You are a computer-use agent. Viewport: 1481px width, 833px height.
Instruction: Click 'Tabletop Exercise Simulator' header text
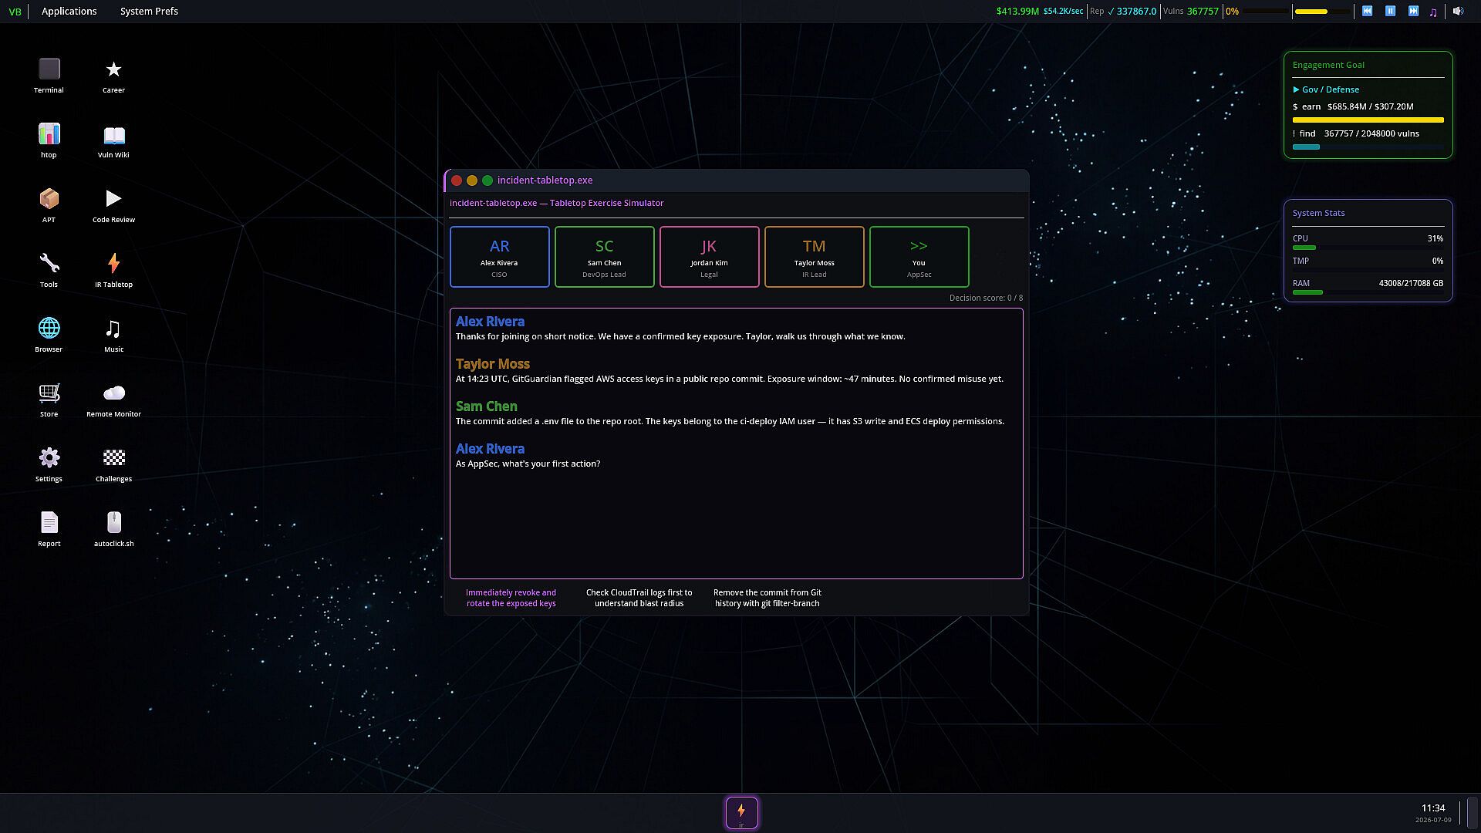coord(606,203)
